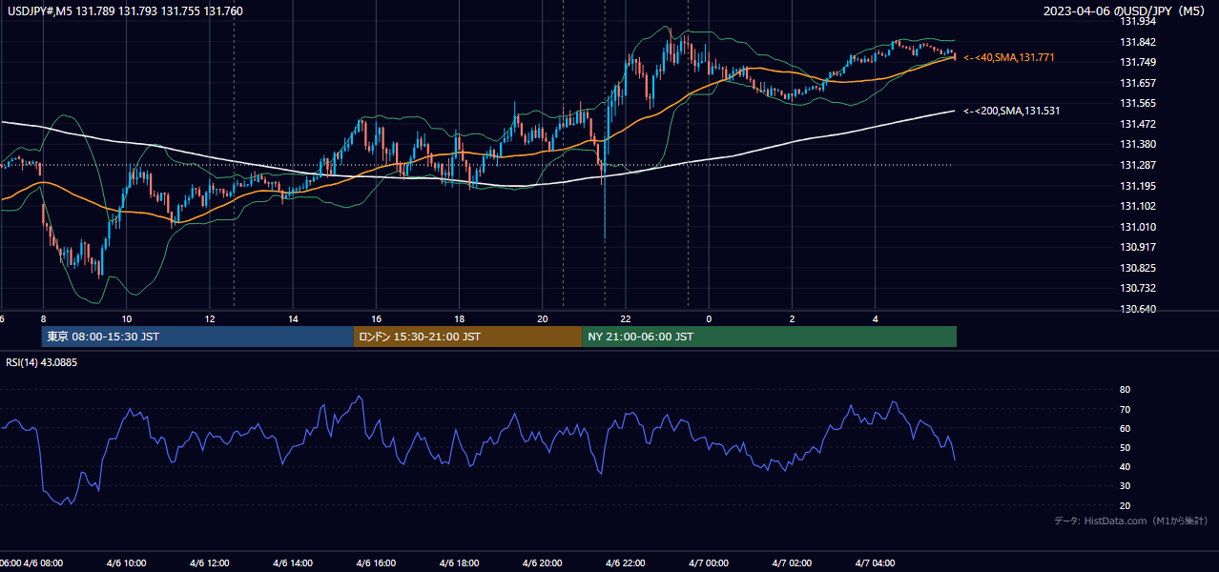Click the 4/6 14:00 bottom date label
This screenshot has width=1219, height=572.
293,563
